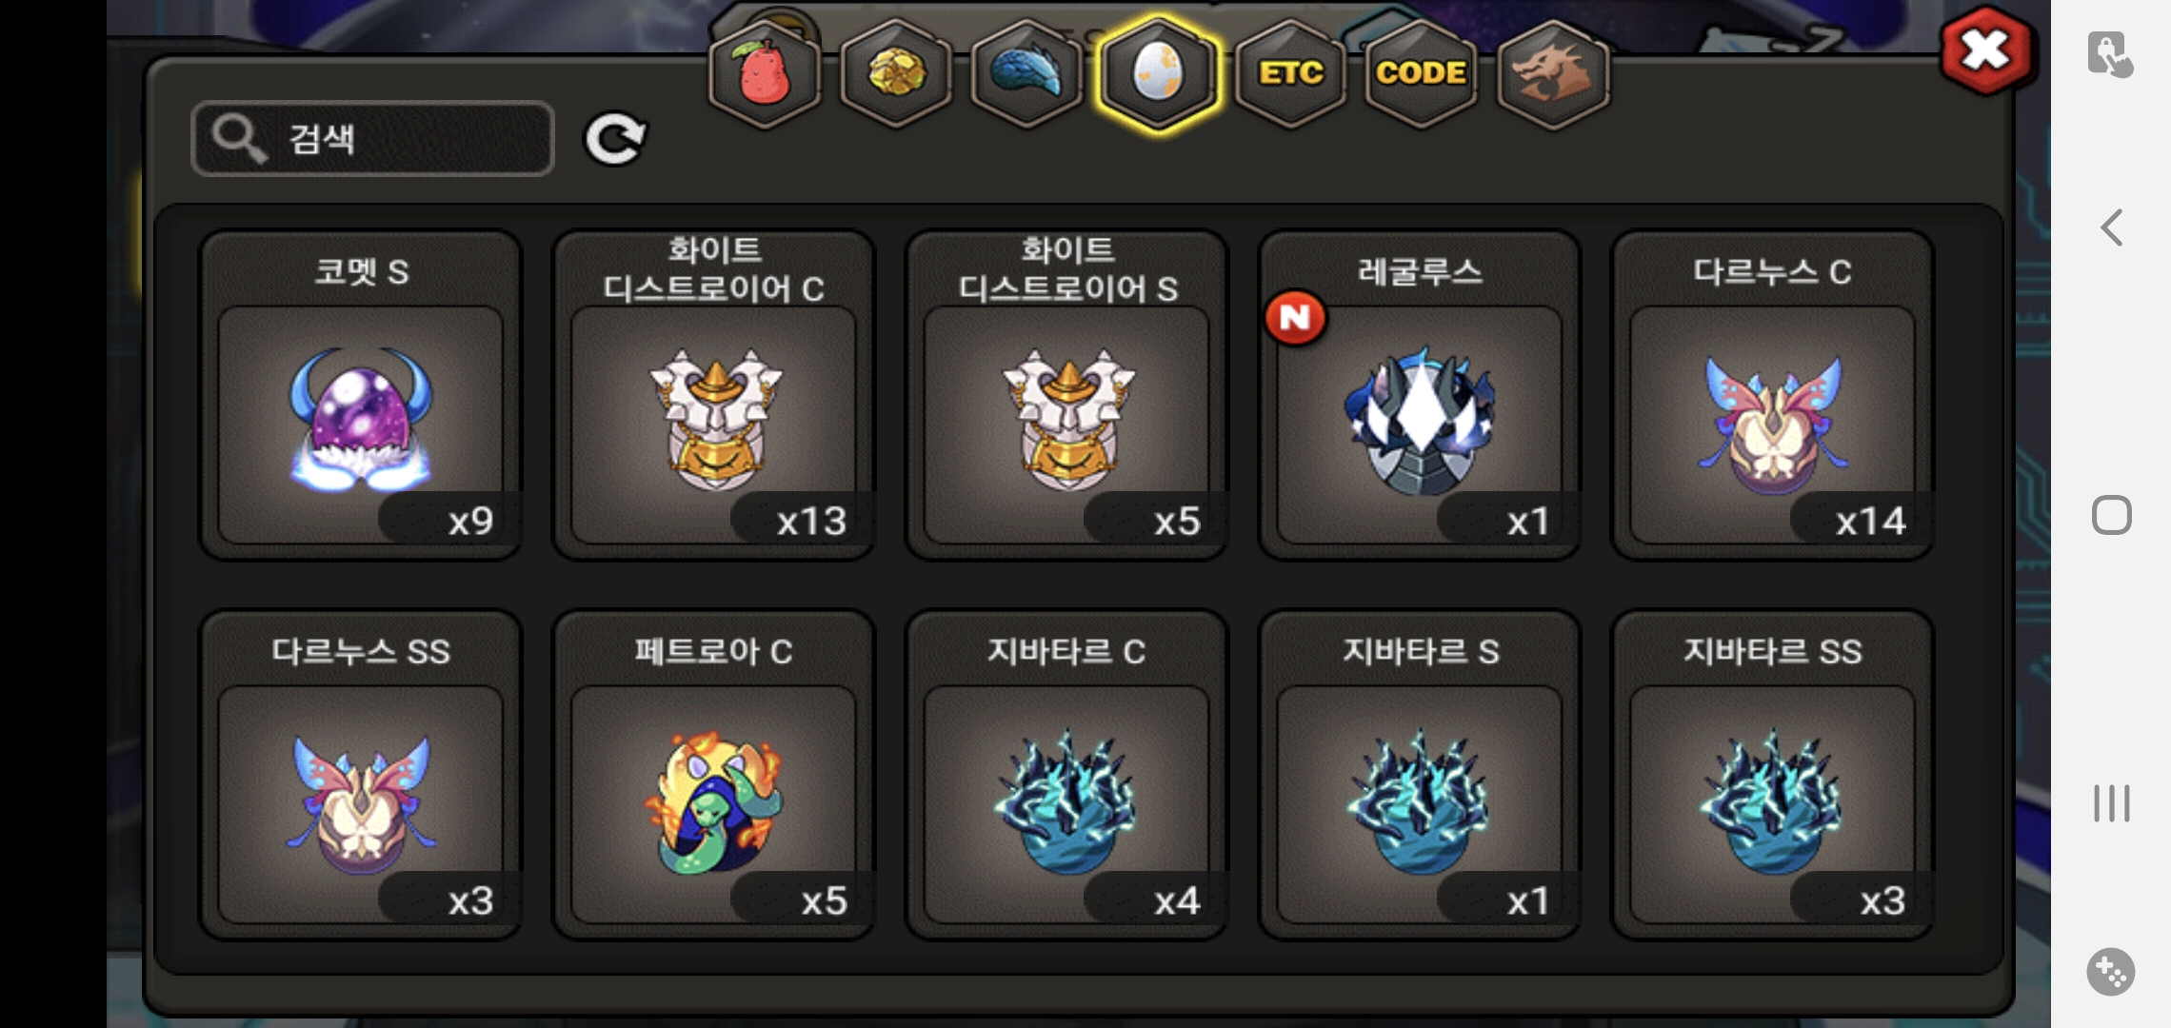Click the refresh arrow icon
This screenshot has width=2171, height=1028.
tap(615, 140)
